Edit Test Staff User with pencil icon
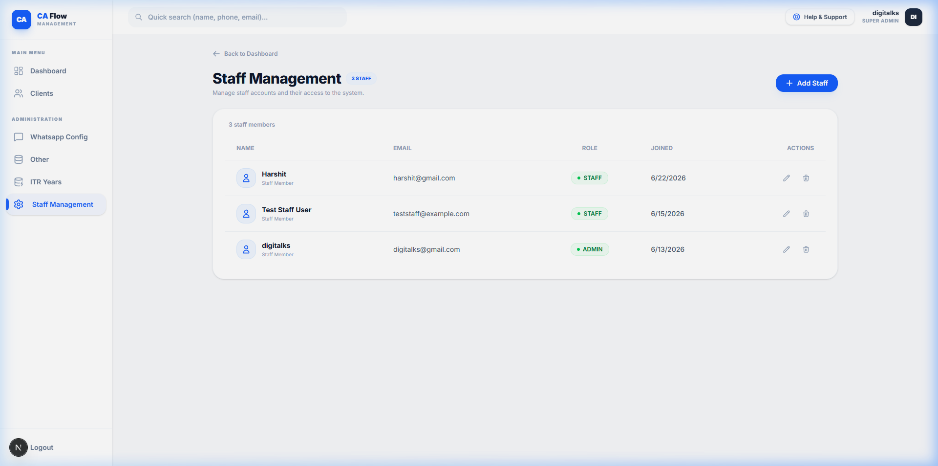 (787, 214)
